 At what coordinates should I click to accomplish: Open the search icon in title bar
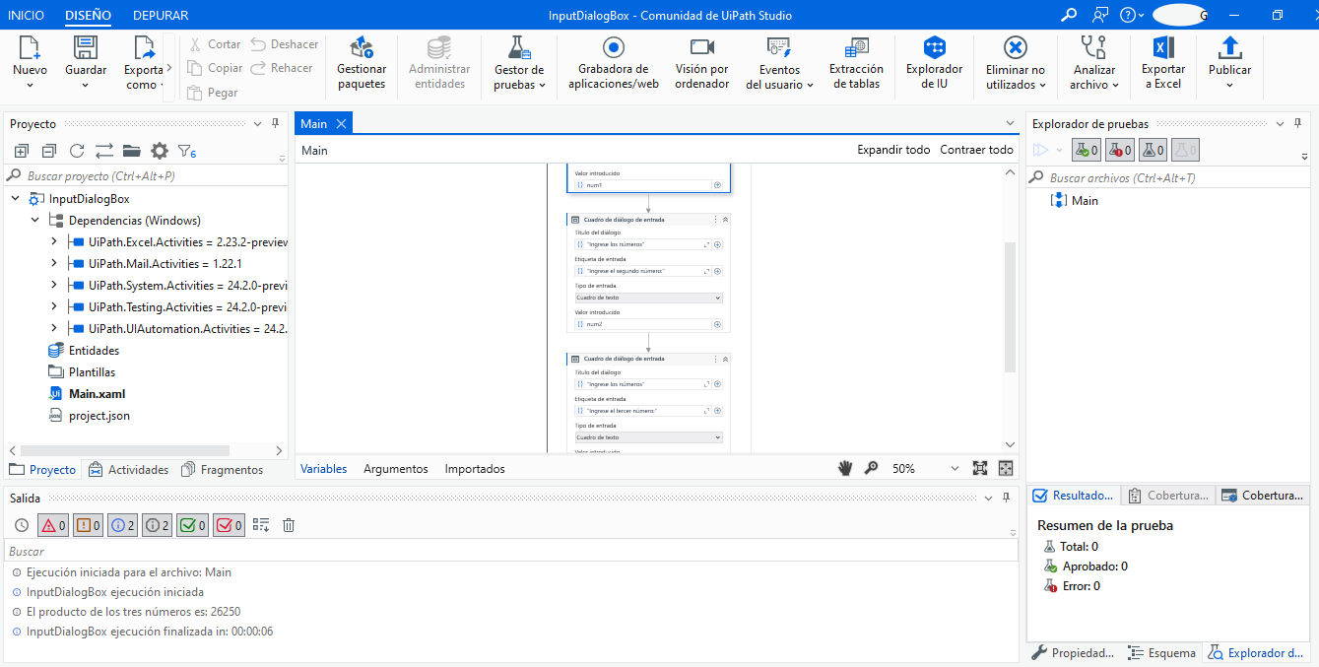click(1069, 15)
